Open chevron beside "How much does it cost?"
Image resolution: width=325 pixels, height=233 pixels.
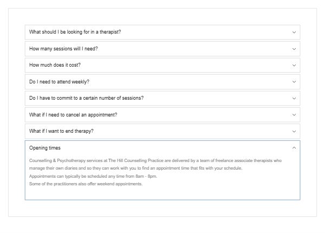click(x=294, y=66)
